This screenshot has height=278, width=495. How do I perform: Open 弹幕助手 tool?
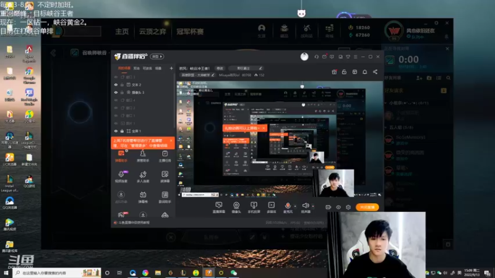click(x=121, y=156)
